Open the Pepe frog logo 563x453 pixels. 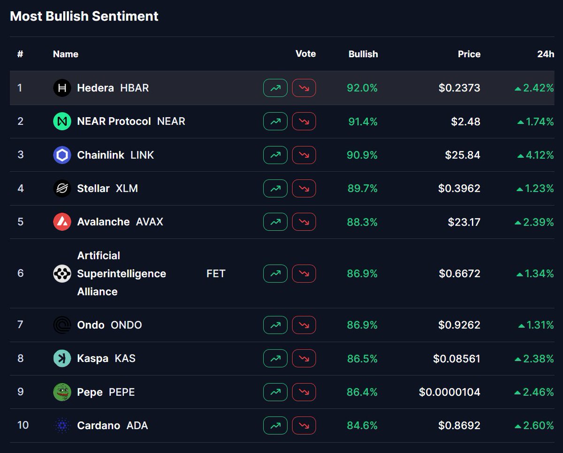click(62, 392)
